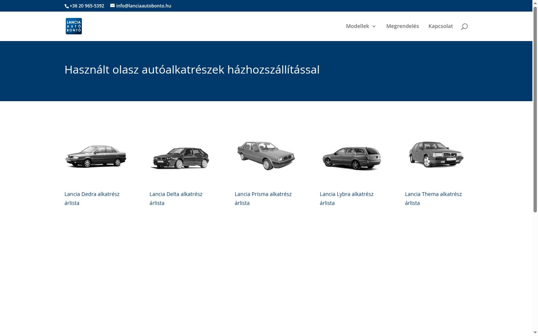The height and width of the screenshot is (336, 538).
Task: Click the phone handset icon
Action: click(x=67, y=6)
